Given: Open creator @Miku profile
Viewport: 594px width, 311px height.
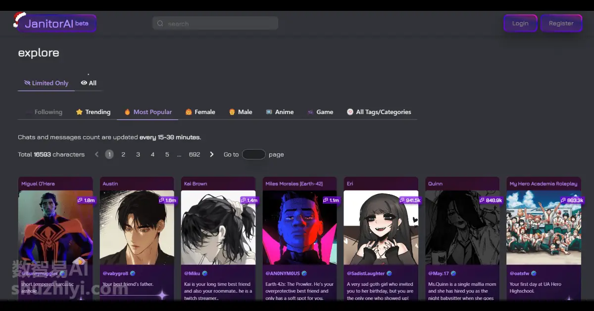Looking at the screenshot, I should click(192, 273).
